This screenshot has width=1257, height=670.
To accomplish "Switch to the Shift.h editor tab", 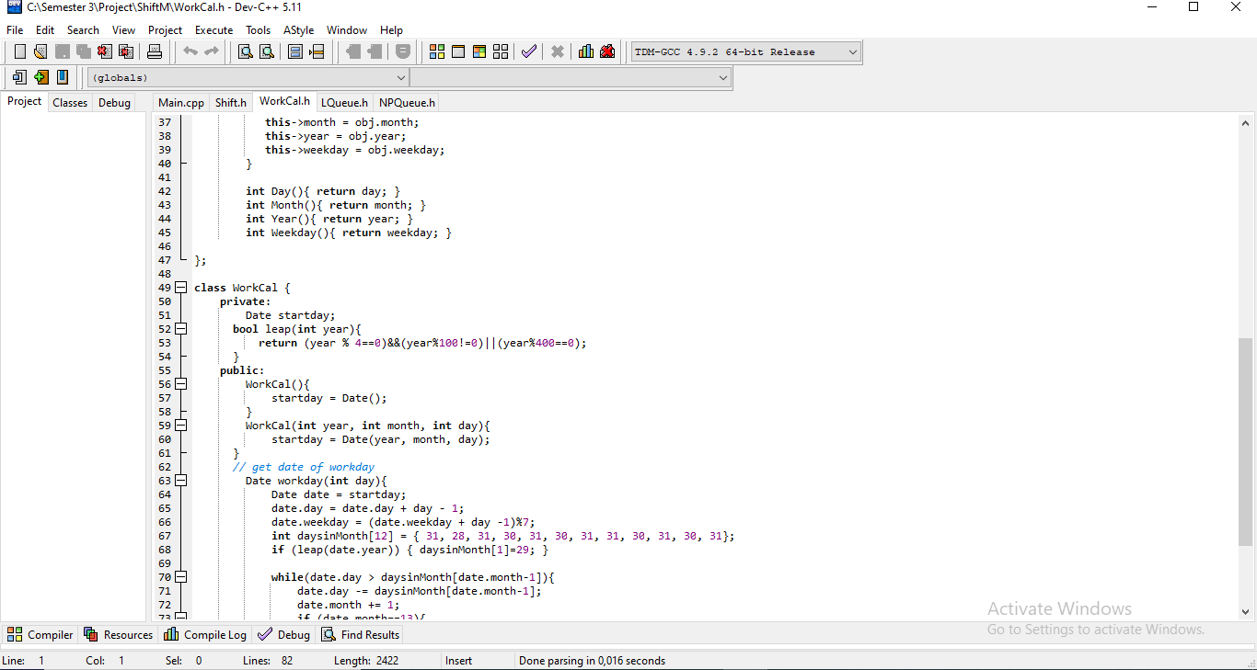I will [x=231, y=103].
